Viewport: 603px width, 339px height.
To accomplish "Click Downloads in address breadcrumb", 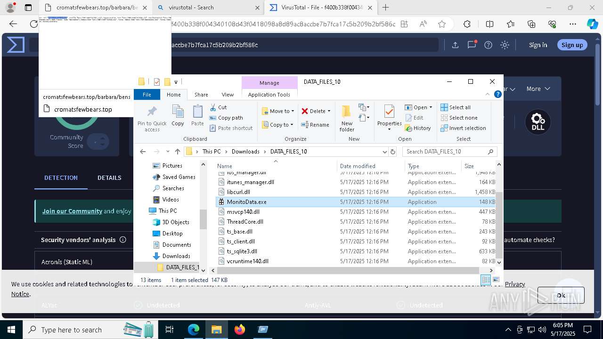I will point(245,152).
